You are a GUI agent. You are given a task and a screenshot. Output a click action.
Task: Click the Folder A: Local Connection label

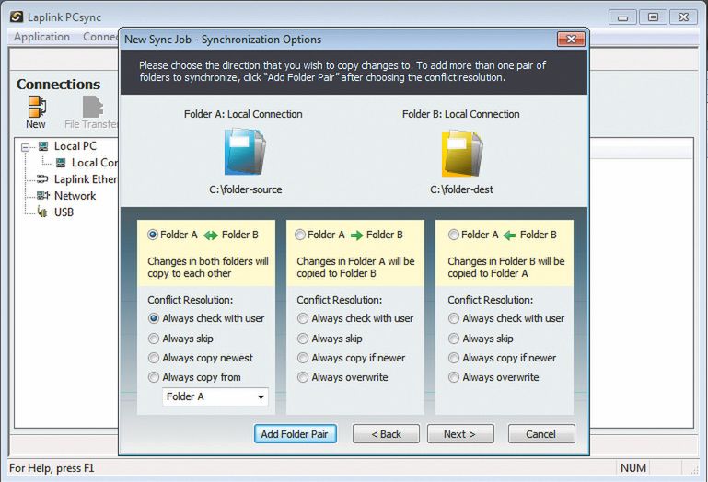pyautogui.click(x=243, y=114)
